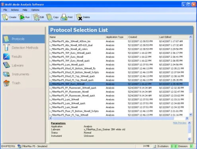
Task: Click Emission filter indicator 1
Action: (191, 146)
